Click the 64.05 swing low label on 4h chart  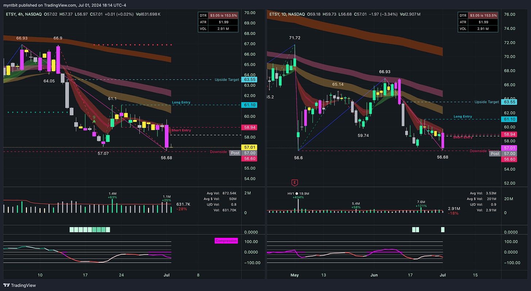[x=49, y=81]
